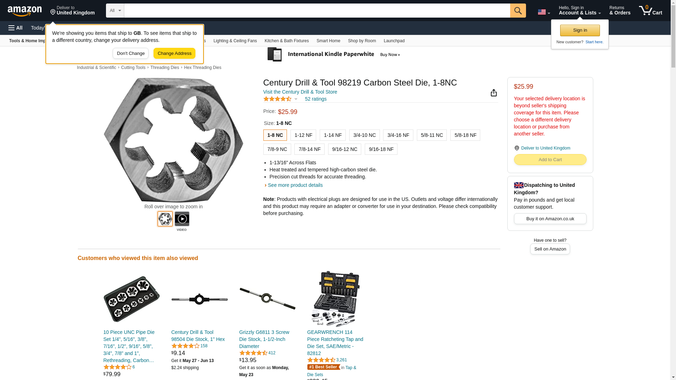Screen dimensions: 676x380
Task: Click the Change Address button
Action: pos(174,53)
